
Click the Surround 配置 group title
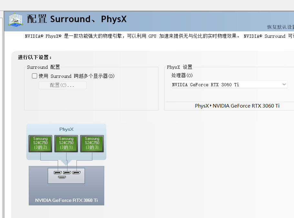(43, 67)
